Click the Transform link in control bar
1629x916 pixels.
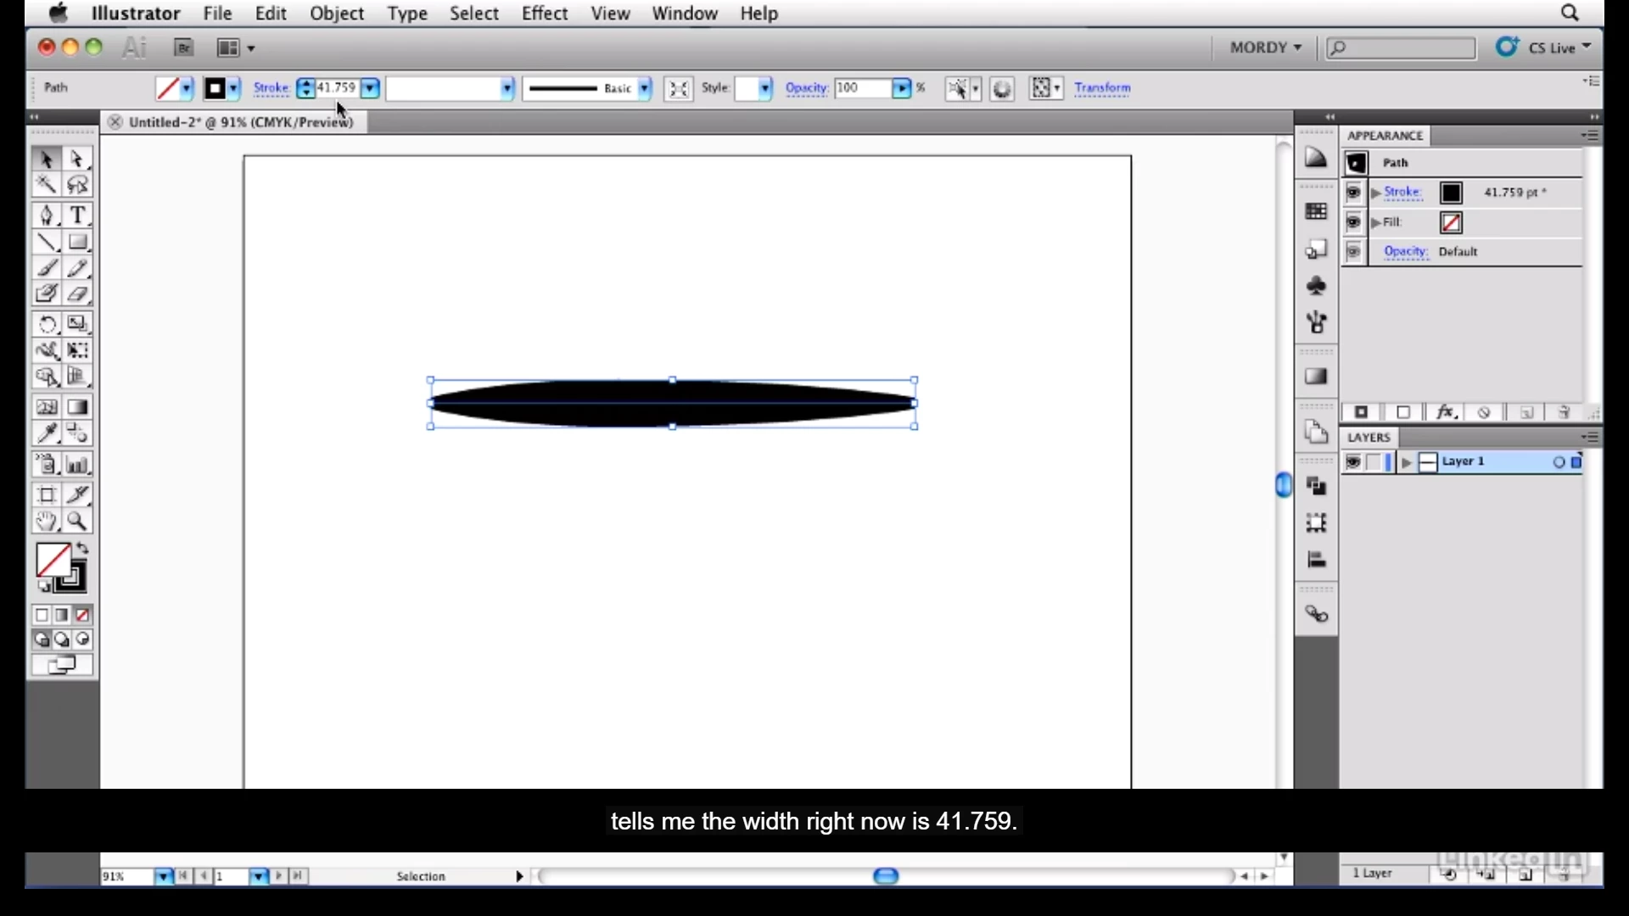(x=1101, y=88)
